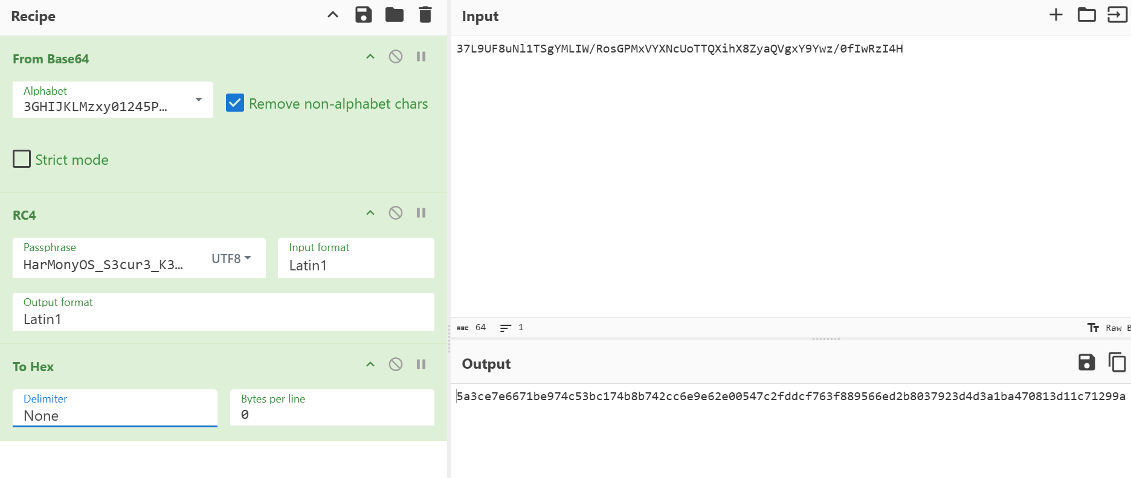Save output to file
The width and height of the screenshot is (1131, 478).
pos(1086,363)
